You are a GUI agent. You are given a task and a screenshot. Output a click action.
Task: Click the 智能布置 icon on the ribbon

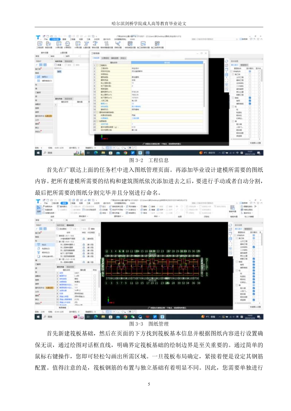pyautogui.click(x=232, y=210)
